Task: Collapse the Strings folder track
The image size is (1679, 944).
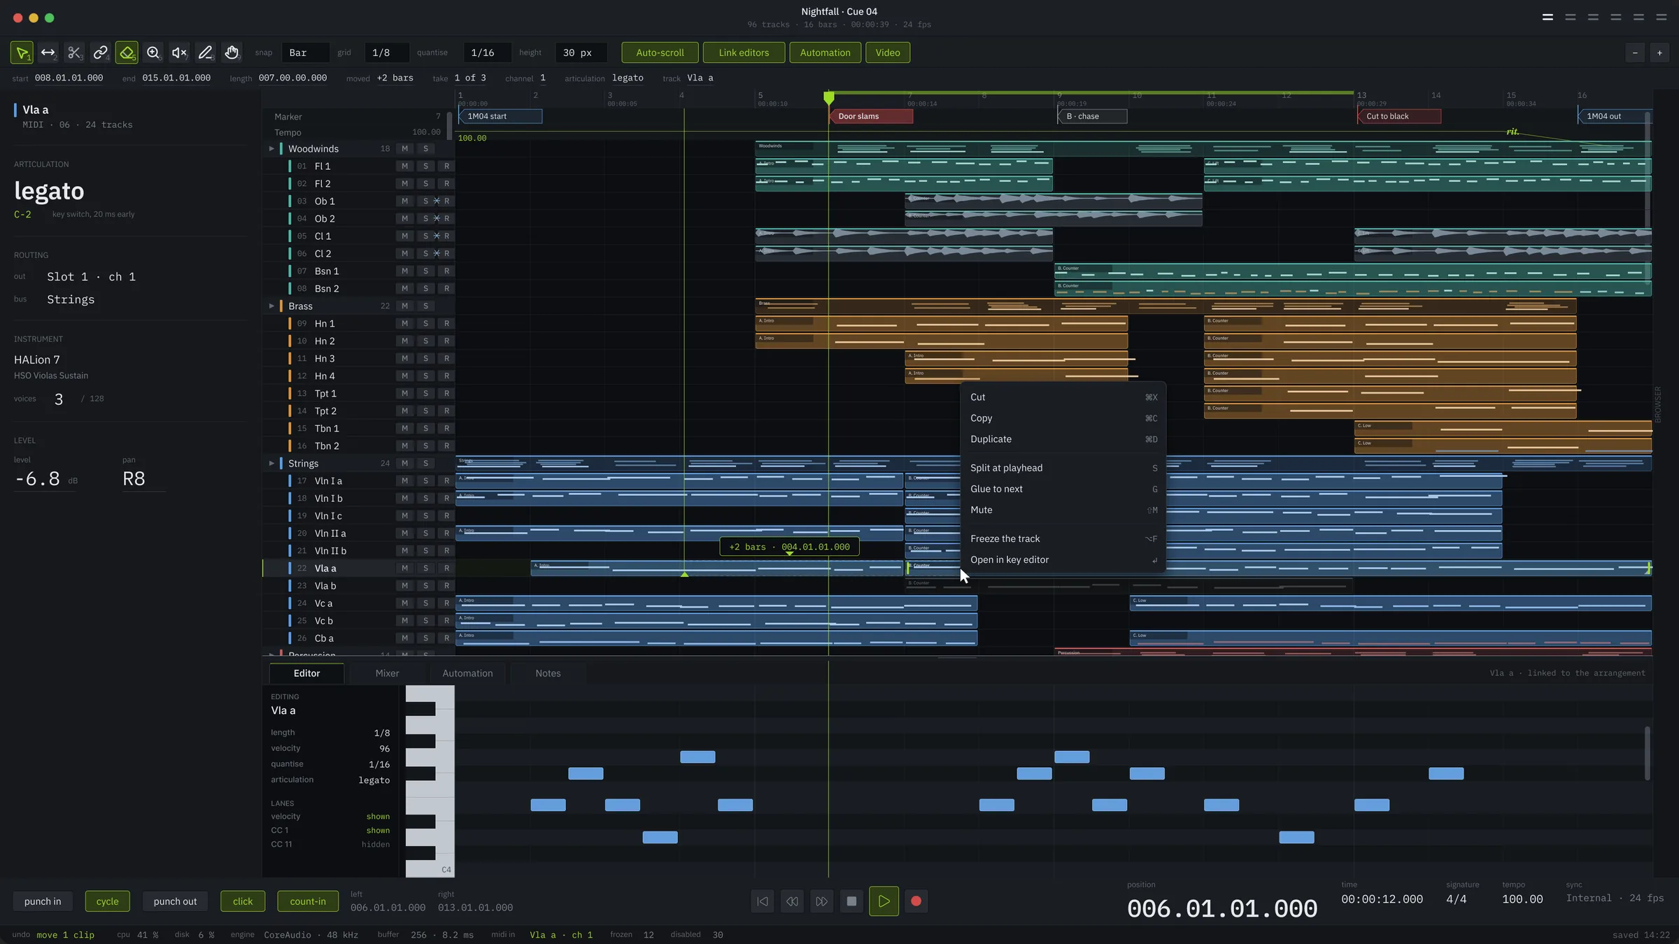Action: coord(271,463)
